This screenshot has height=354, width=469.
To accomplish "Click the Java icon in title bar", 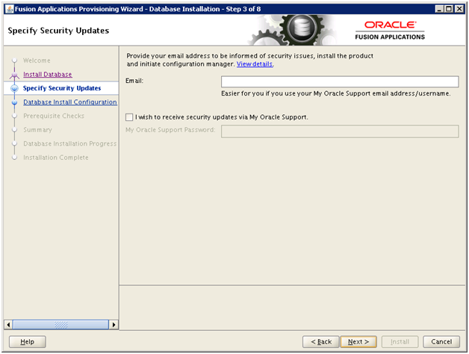I will pos(10,9).
